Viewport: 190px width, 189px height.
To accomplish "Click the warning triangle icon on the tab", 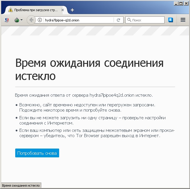I will tap(11, 10).
